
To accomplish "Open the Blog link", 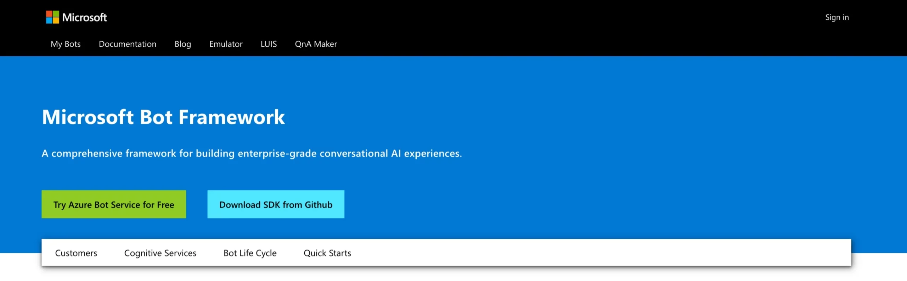I will tap(183, 44).
